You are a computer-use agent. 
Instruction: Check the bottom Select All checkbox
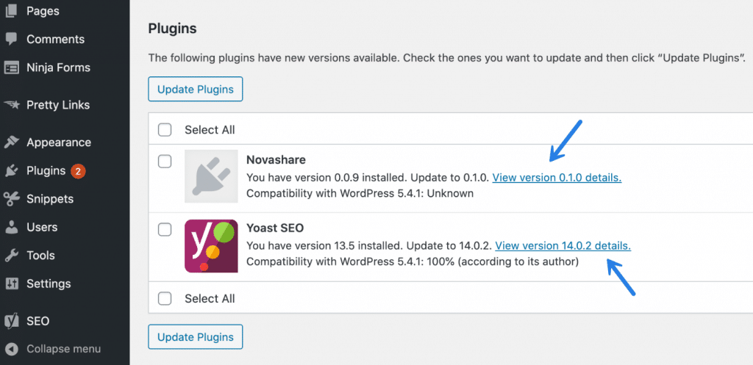[x=165, y=299]
